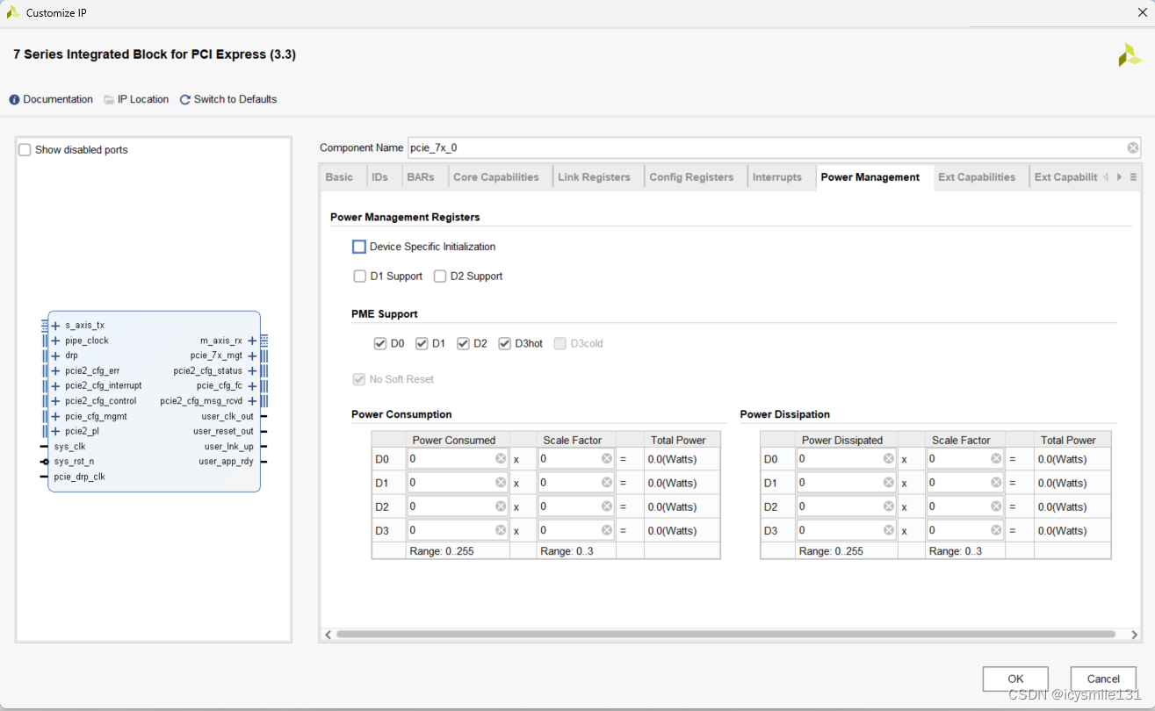Click the Cancel button

[x=1103, y=679]
